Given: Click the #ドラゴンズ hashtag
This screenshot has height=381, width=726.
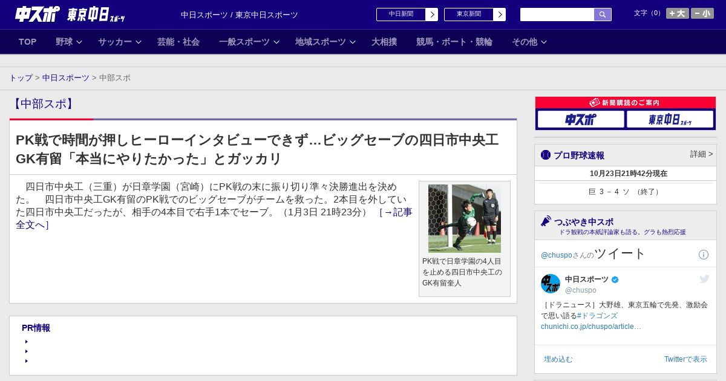Looking at the screenshot, I should click(597, 316).
